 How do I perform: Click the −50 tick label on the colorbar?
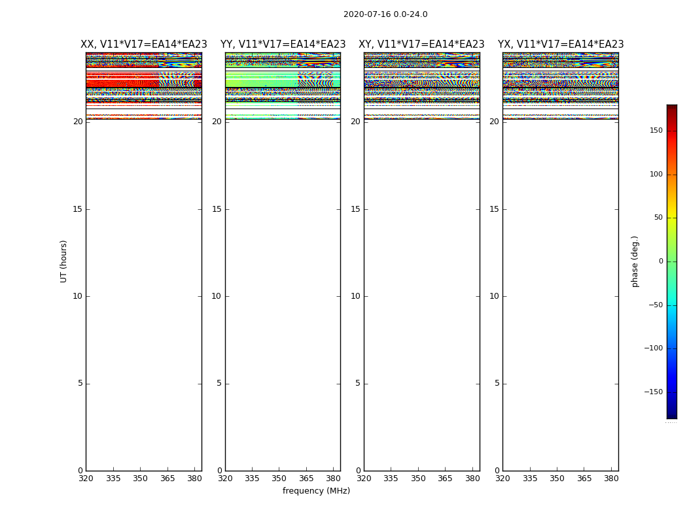point(656,305)
